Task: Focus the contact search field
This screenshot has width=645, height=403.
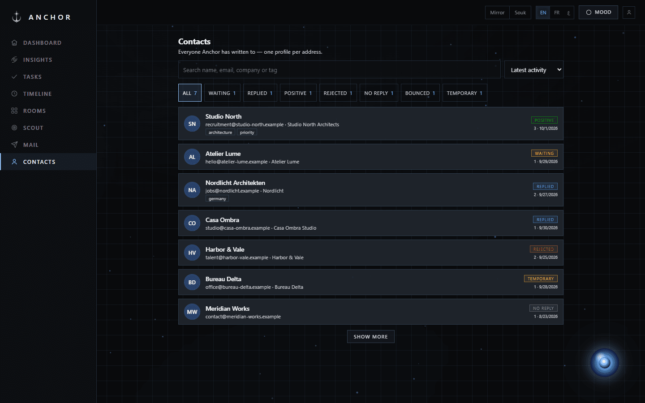Action: pyautogui.click(x=340, y=70)
